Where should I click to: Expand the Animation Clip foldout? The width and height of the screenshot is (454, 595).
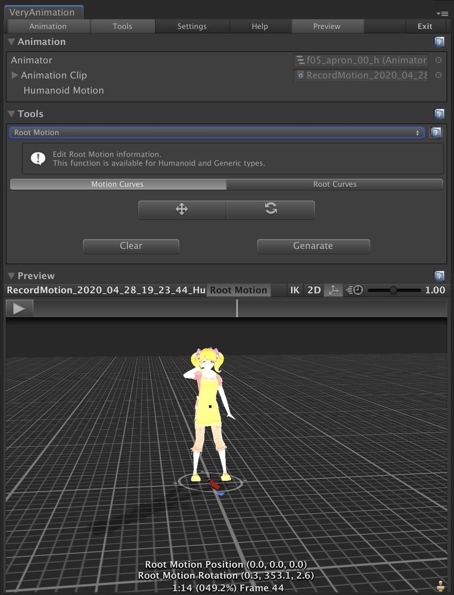point(15,75)
